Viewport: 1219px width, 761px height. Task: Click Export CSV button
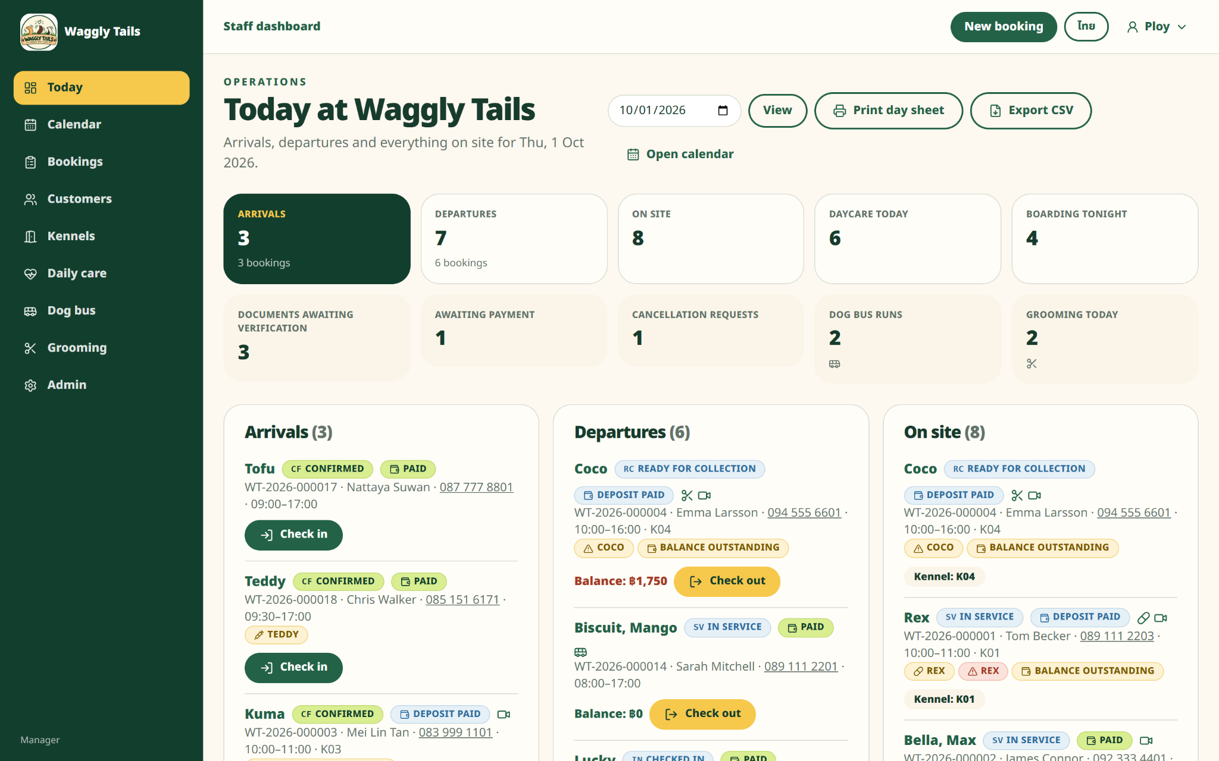point(1031,111)
